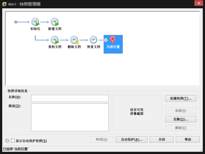The height and width of the screenshot is (154, 205).
Task: Select the 新建文档 snapshot icon
Action: click(55, 22)
